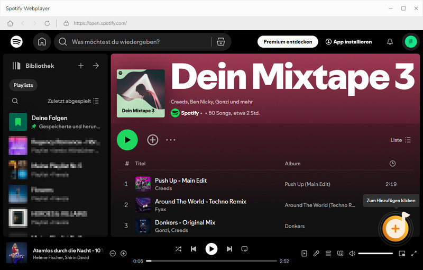Show lyrics with microphone icon
423x270 pixels.
tap(316, 253)
